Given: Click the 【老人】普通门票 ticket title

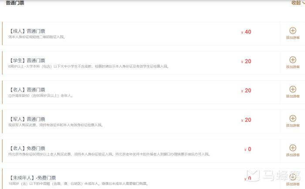Looking at the screenshot, I should click(x=27, y=90).
